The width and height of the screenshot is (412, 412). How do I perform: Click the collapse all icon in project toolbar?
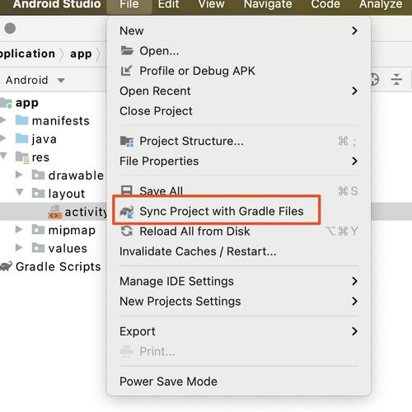click(x=396, y=80)
